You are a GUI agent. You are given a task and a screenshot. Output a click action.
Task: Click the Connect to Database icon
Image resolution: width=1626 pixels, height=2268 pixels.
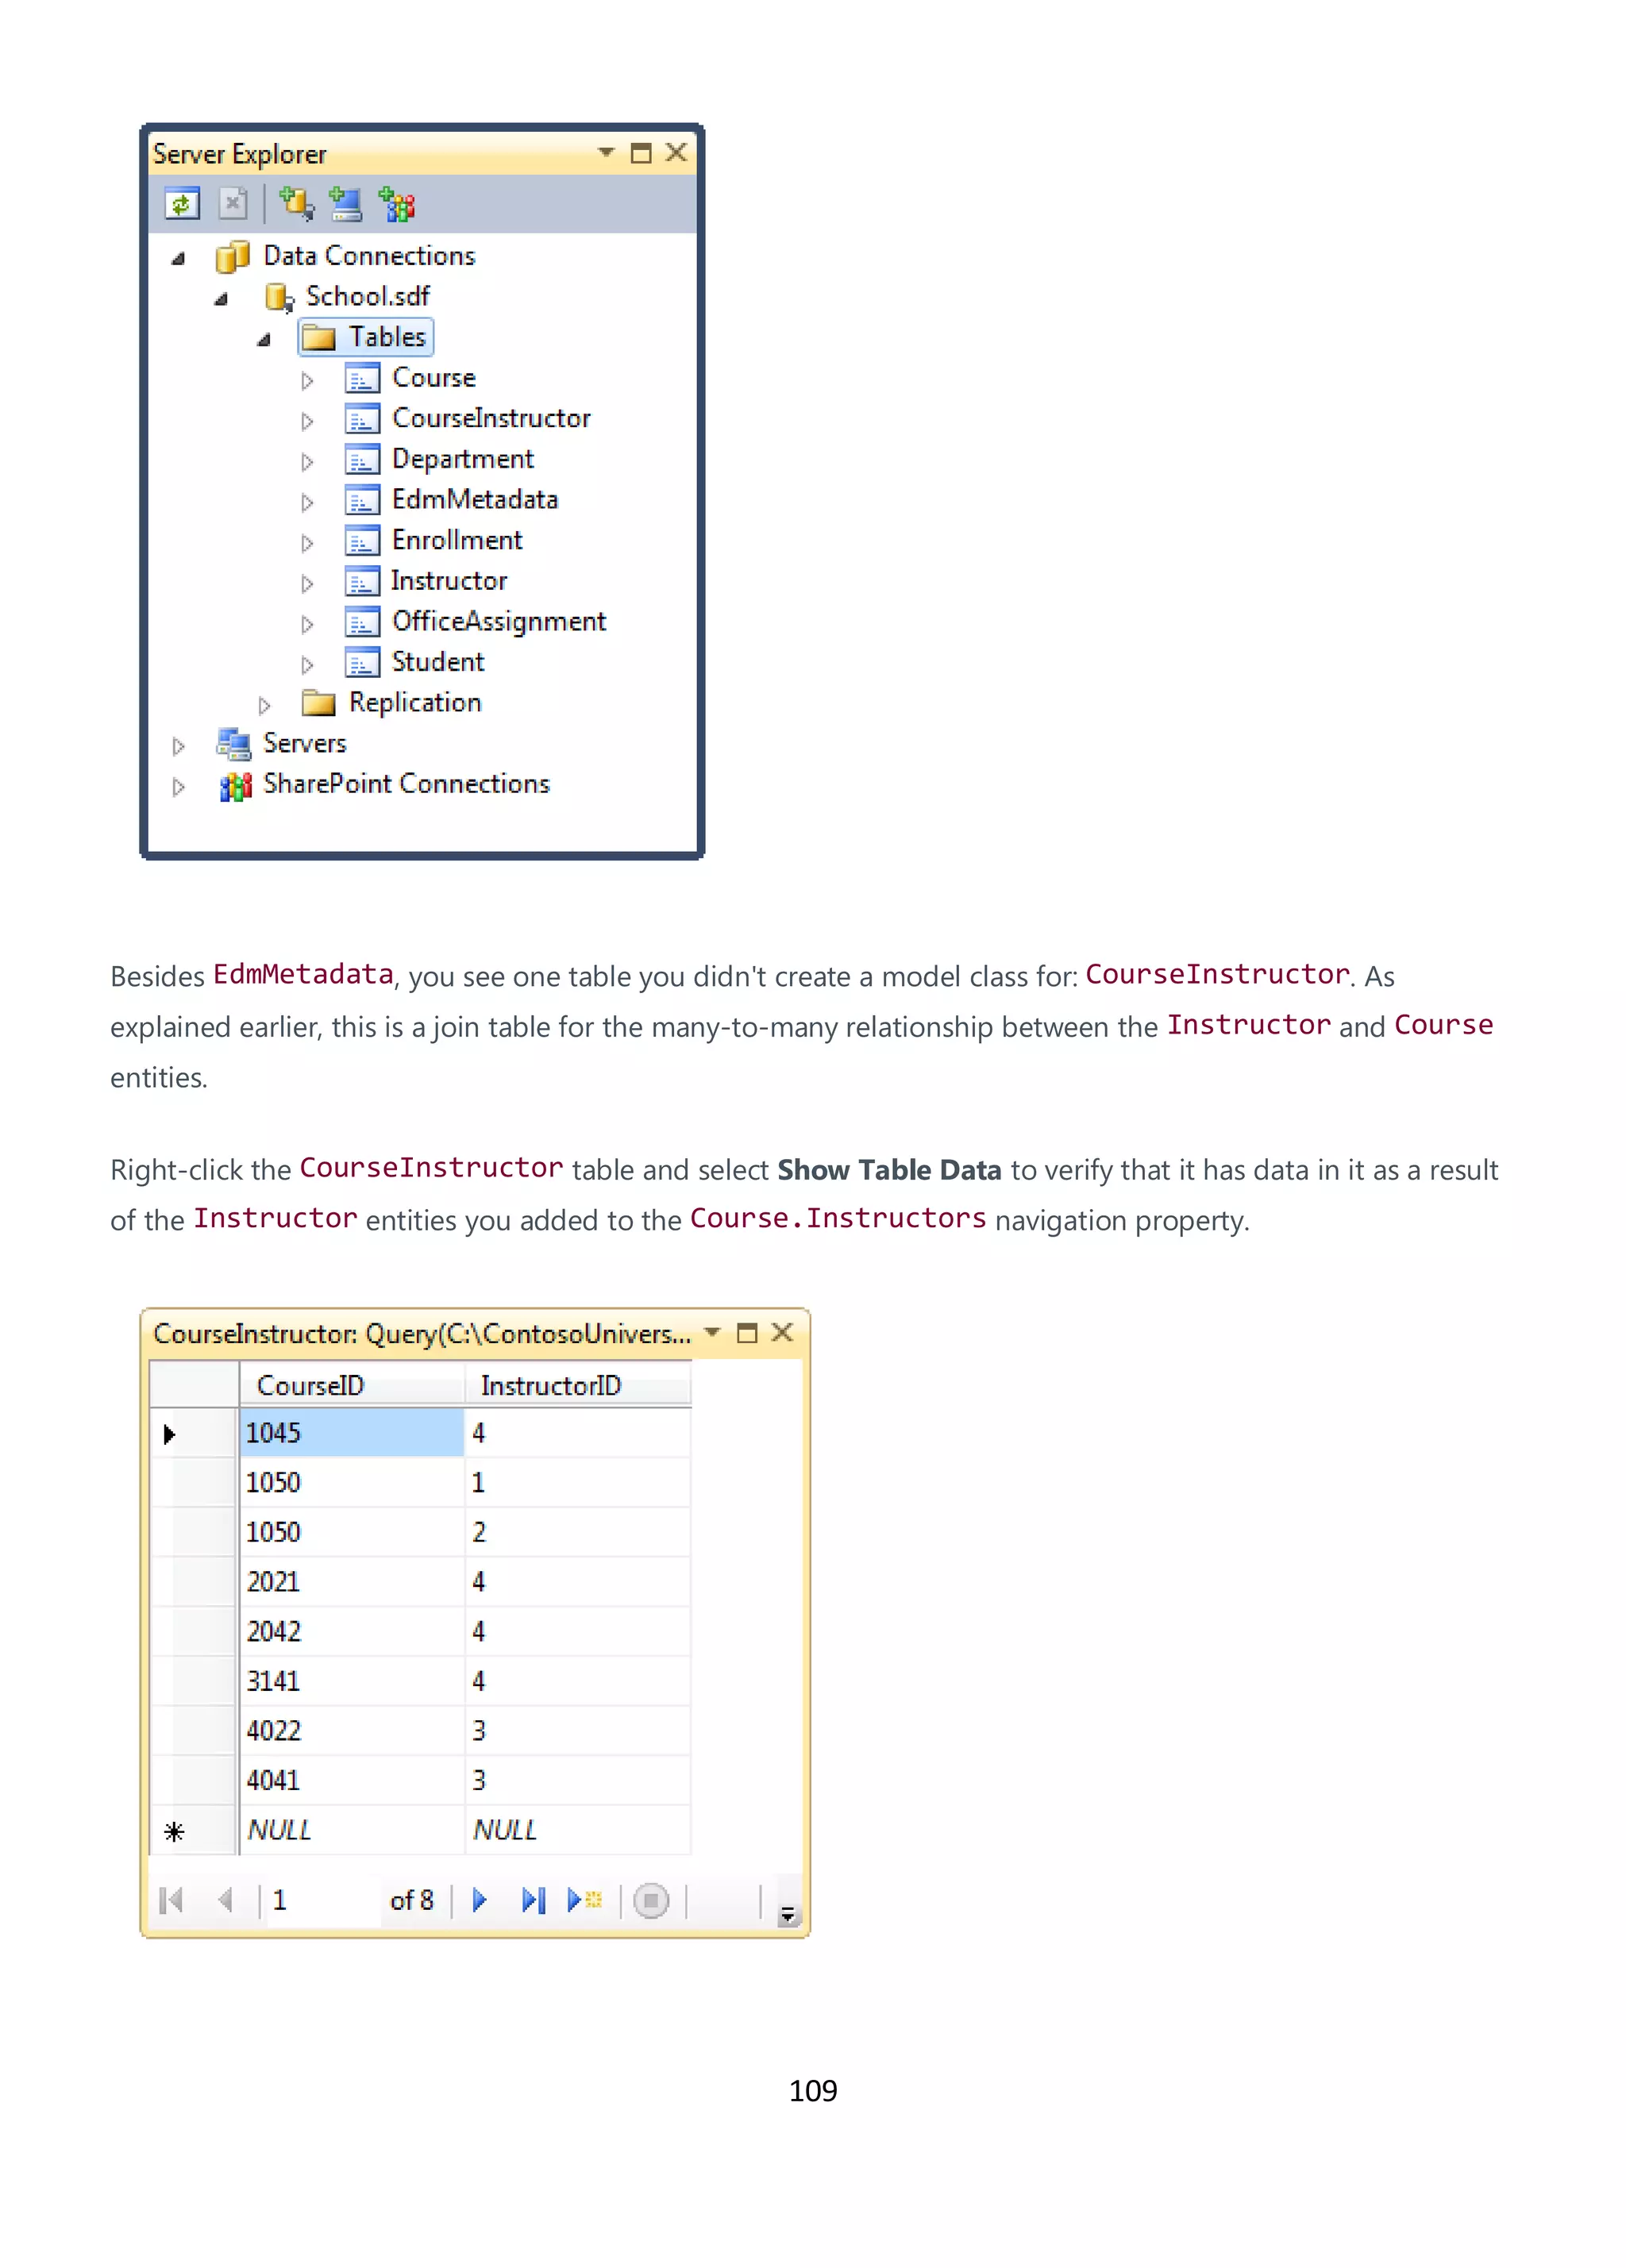click(295, 204)
